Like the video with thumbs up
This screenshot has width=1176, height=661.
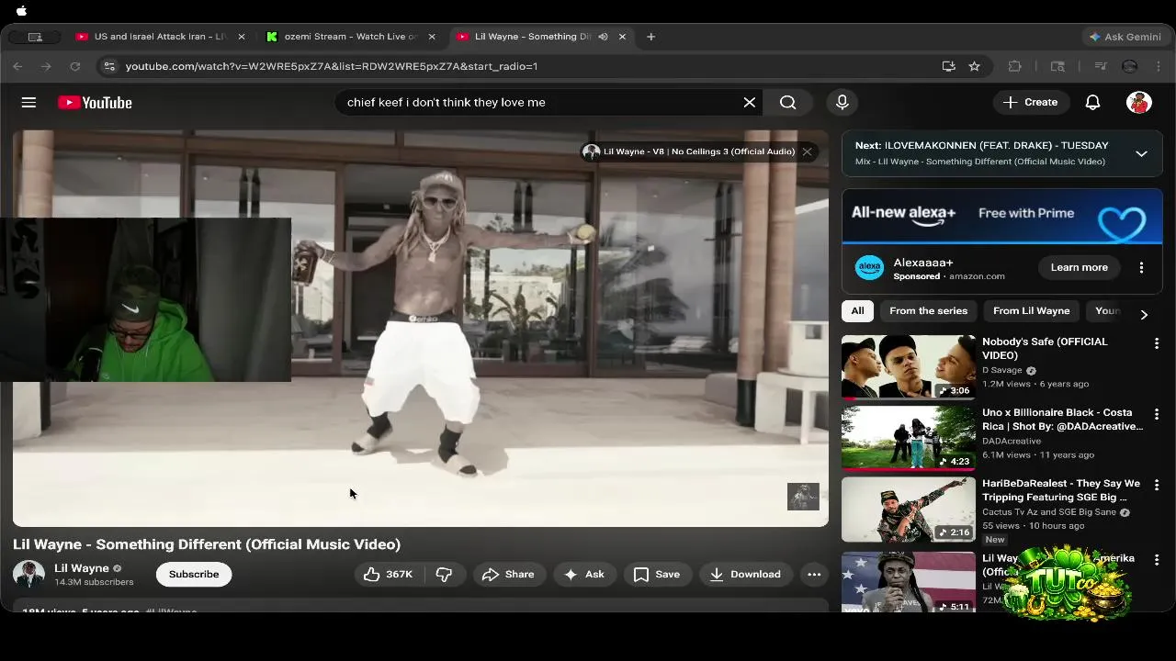pos(388,574)
